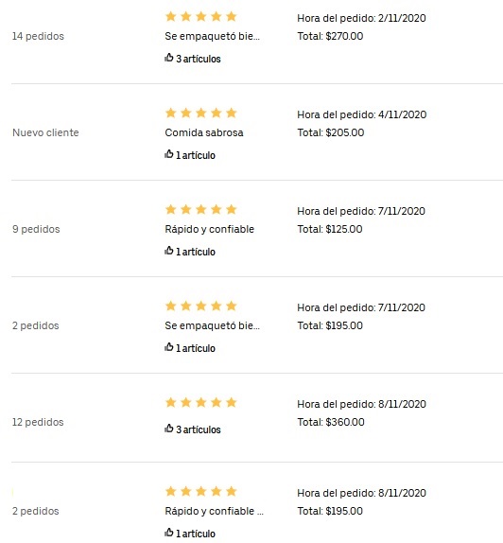Click thumbs-up icon in $360.00 order row
Screen dimensions: 503x543
pos(168,429)
